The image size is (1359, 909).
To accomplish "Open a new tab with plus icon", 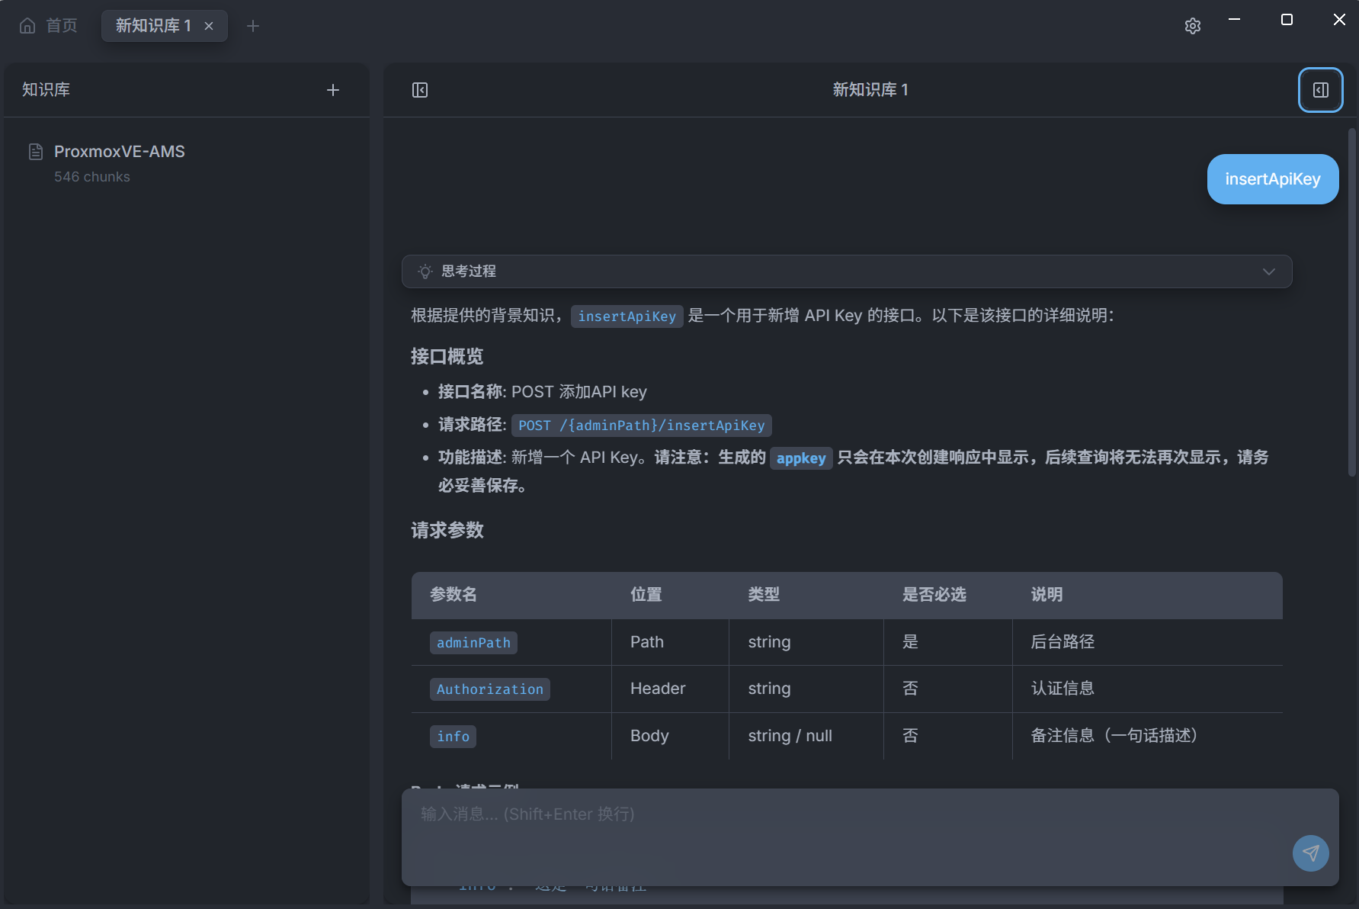I will pyautogui.click(x=253, y=26).
